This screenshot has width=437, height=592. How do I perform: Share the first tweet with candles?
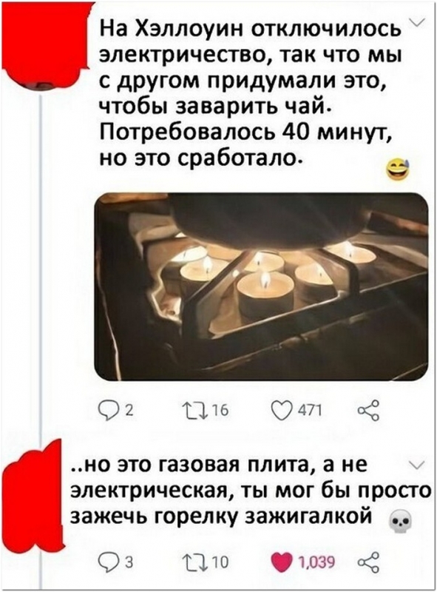point(368,411)
